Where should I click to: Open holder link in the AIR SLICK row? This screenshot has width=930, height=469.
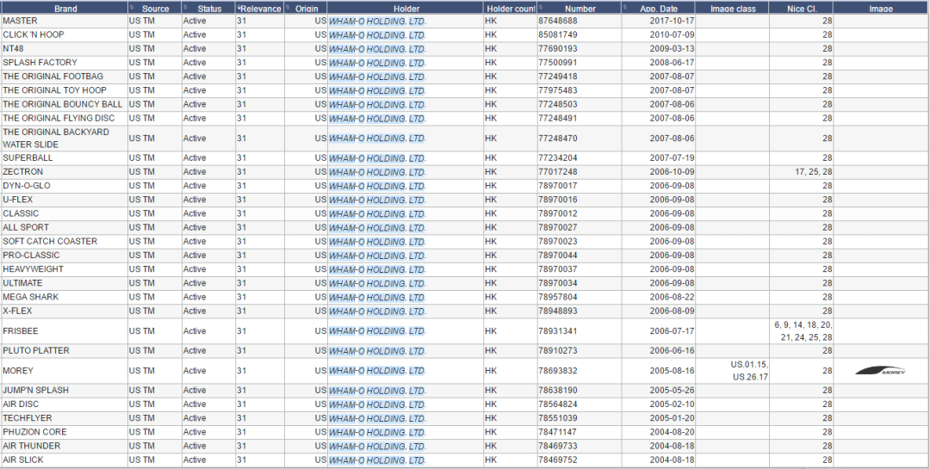coord(377,460)
